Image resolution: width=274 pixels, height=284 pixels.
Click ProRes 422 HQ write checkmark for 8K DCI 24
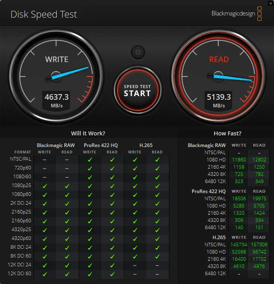[x=89, y=248]
